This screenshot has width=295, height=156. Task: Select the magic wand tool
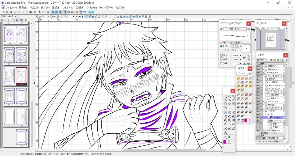(x=233, y=96)
